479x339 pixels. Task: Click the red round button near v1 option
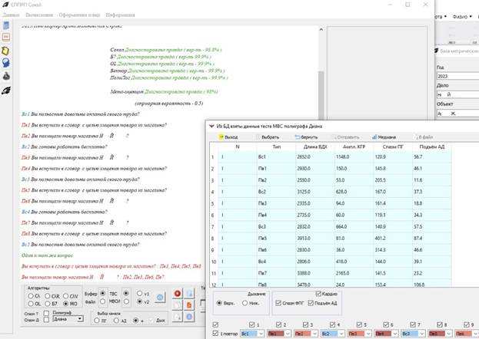pos(178,293)
